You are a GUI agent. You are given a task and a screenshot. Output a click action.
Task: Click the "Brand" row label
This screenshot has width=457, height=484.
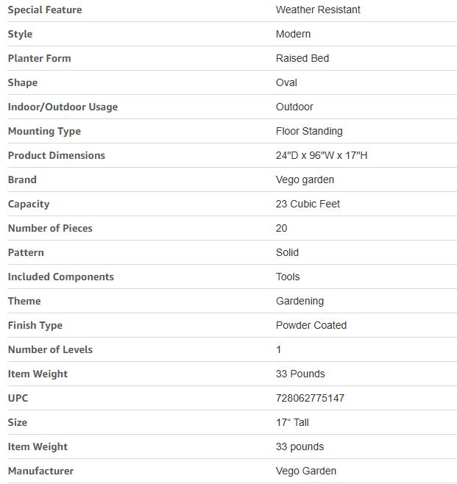point(22,179)
